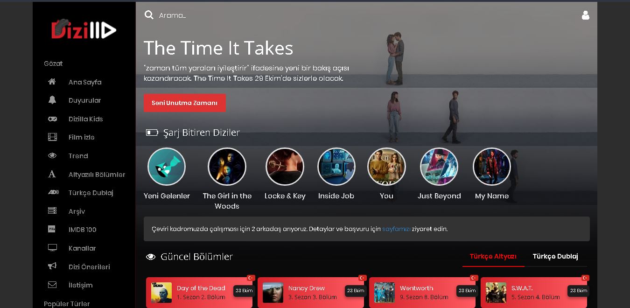Screen dimensions: 630x308
Task: Click The Time It Takes title
Action: tap(218, 48)
